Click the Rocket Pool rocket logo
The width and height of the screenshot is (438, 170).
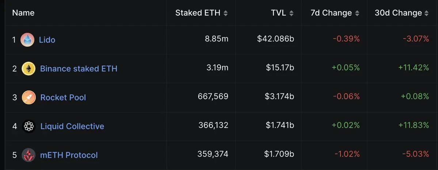tap(29, 97)
